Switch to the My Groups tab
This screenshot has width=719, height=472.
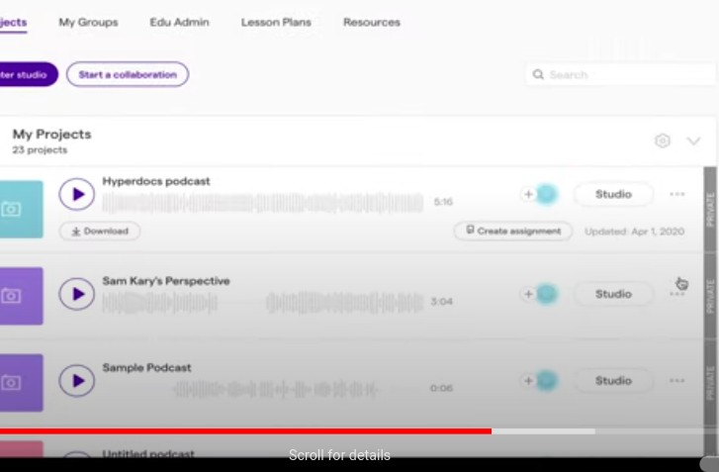coord(88,22)
